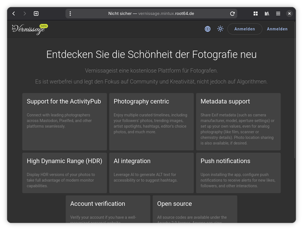The image size is (303, 230).
Task: Click the 'Connect with leading photographers' description
Action: (x=59, y=121)
